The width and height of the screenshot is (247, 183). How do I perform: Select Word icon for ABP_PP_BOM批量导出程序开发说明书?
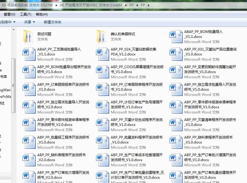29,72
